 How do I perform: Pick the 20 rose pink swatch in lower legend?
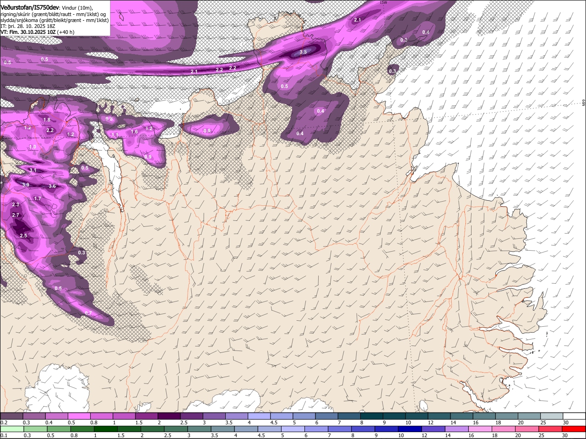point(527,428)
